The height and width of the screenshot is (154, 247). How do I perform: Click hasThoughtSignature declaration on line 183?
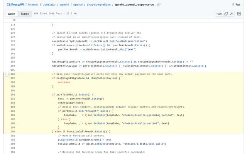tap(66, 62)
